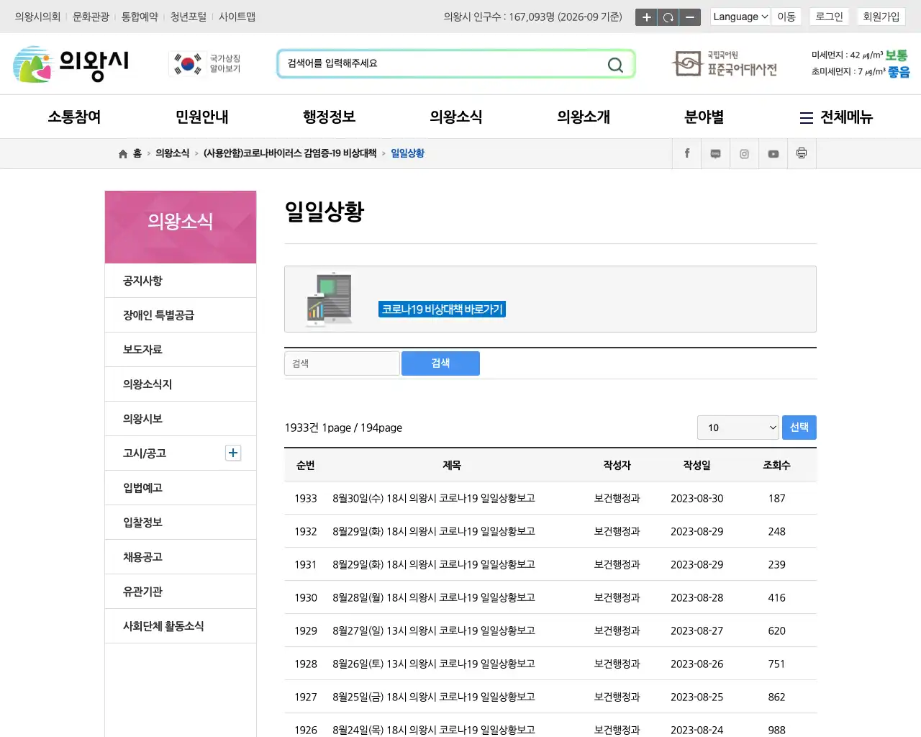Expand 고시/공고 submenu with plus
This screenshot has width=921, height=737.
233,453
